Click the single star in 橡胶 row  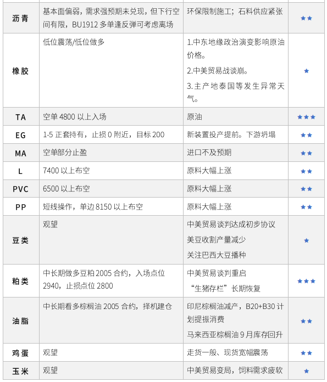(306, 71)
